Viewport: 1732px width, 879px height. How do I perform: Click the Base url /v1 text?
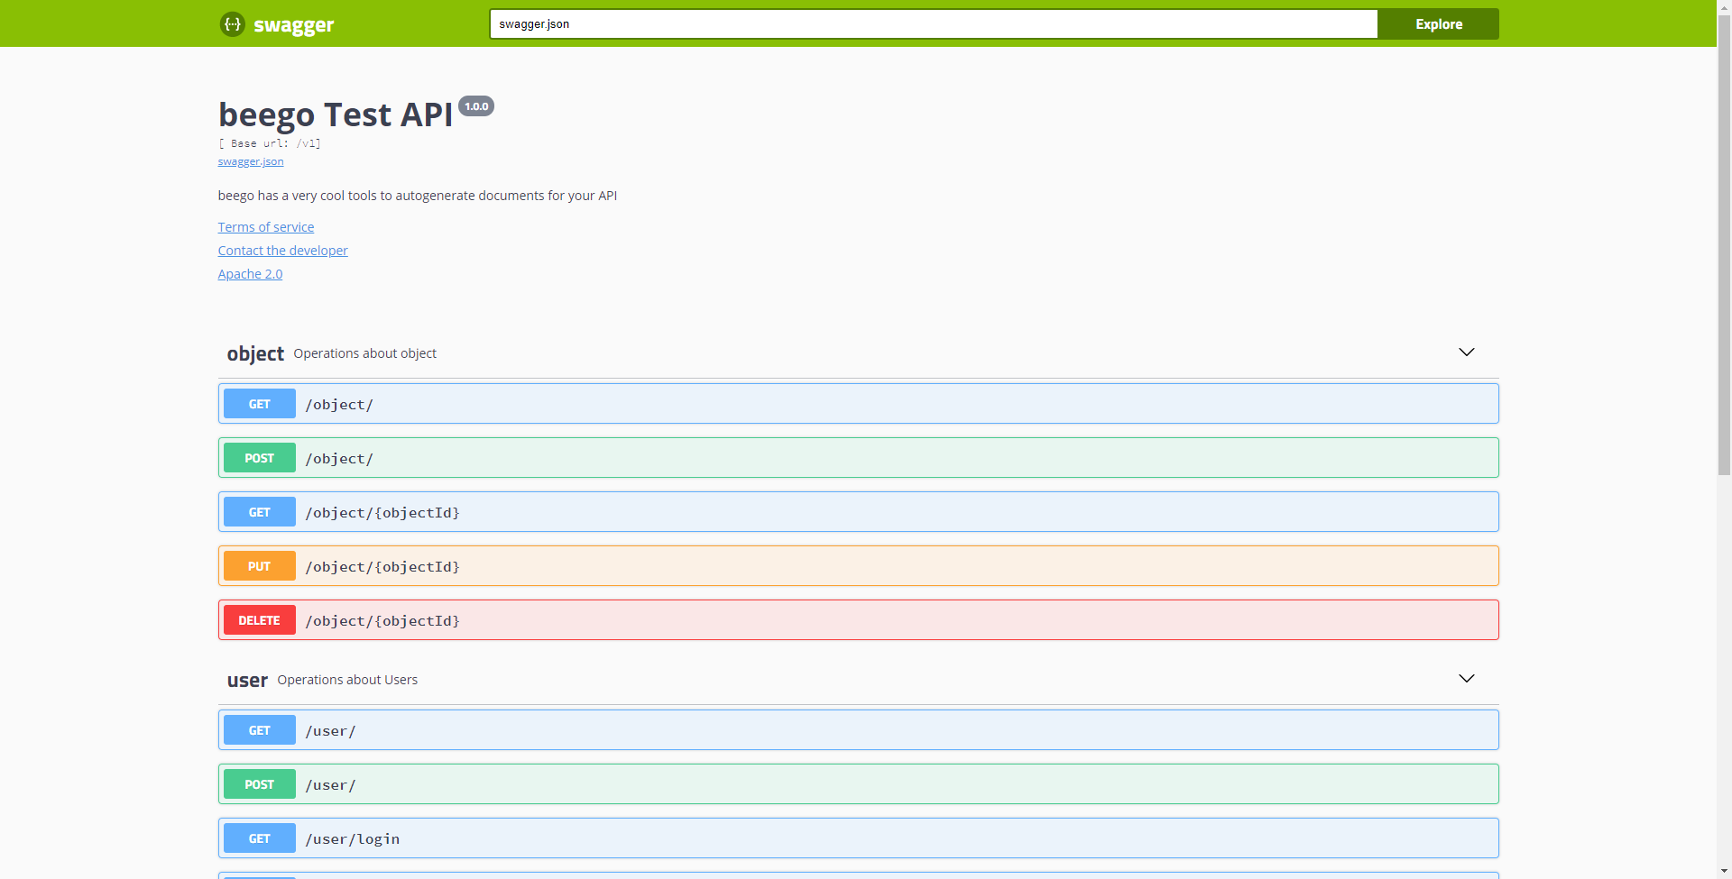(270, 143)
